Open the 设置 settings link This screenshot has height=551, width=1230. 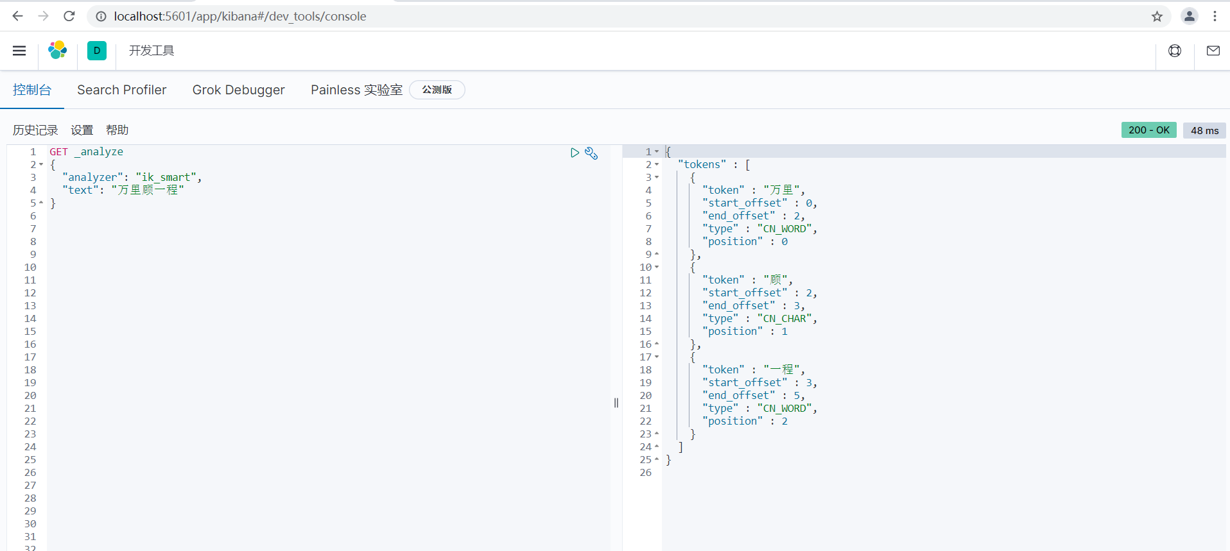pos(82,130)
